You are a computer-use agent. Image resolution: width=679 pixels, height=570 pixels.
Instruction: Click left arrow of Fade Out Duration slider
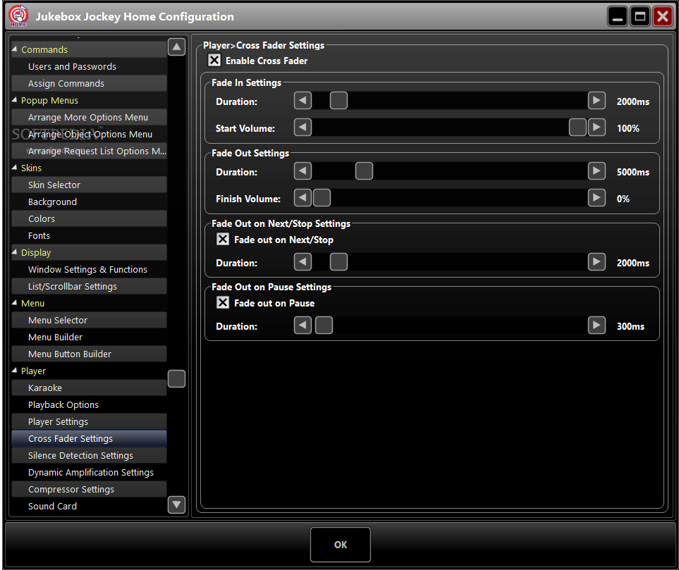302,171
